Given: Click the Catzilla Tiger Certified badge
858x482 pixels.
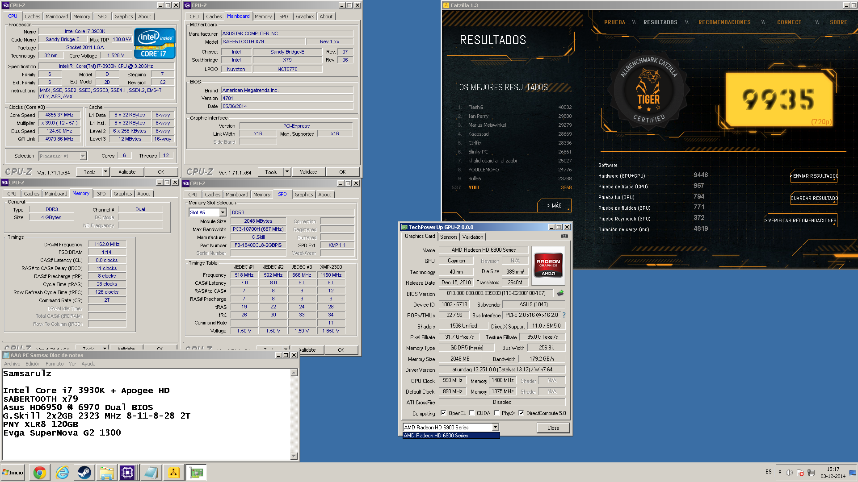Looking at the screenshot, I should tap(648, 91).
